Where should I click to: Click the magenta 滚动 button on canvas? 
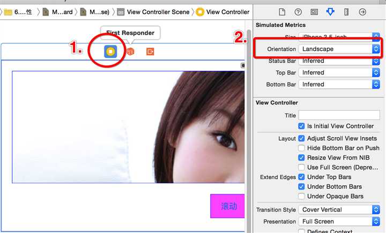[x=227, y=206]
